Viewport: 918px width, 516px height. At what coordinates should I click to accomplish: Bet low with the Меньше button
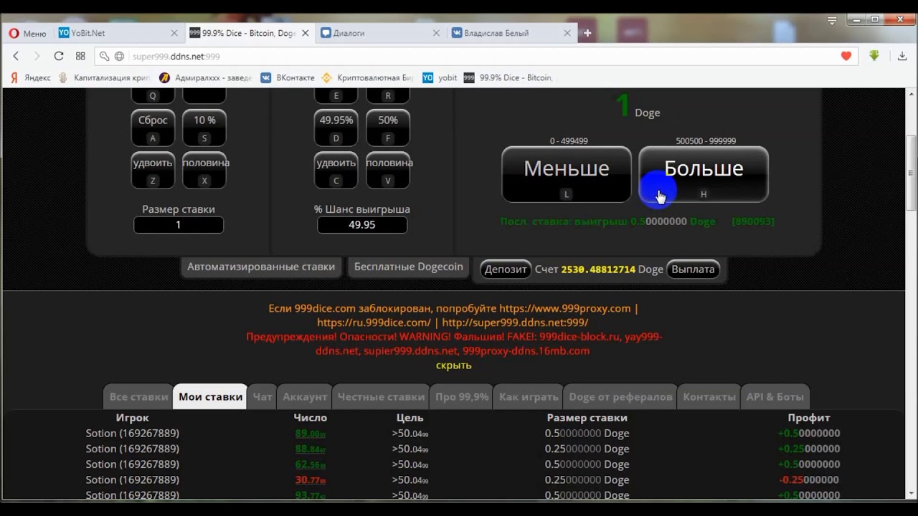[x=567, y=174]
